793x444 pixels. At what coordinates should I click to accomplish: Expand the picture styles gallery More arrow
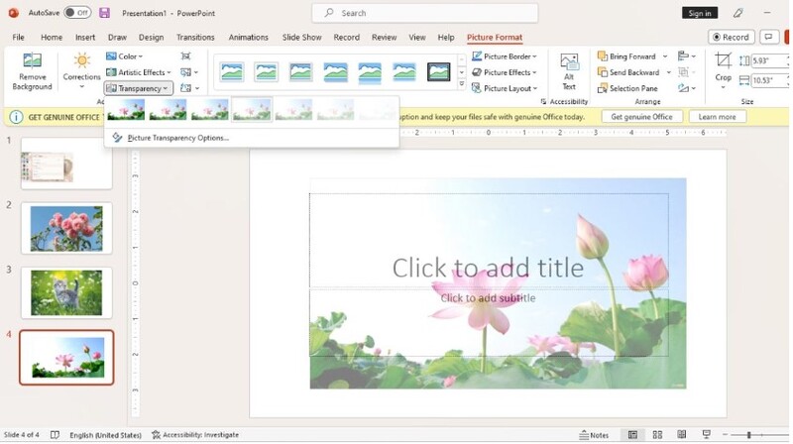(x=461, y=84)
